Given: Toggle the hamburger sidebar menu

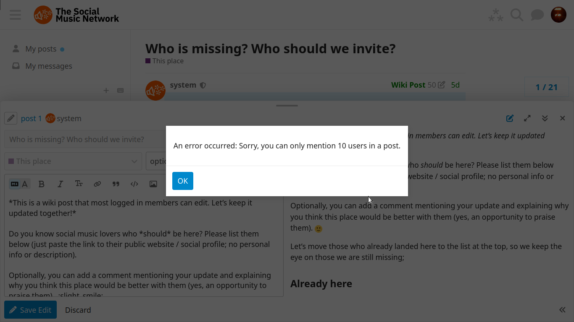Looking at the screenshot, I should click(x=15, y=15).
